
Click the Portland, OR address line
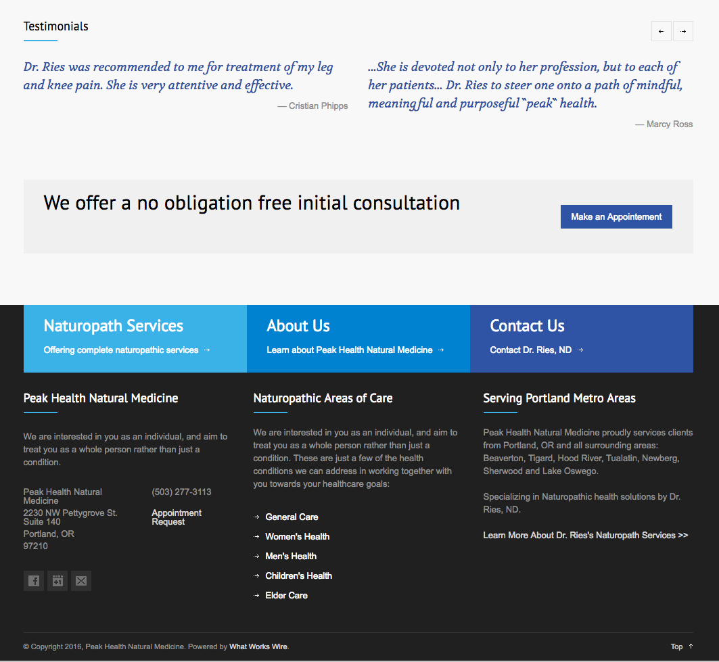click(x=49, y=534)
